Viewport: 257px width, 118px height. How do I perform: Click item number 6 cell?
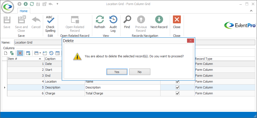[26, 93]
